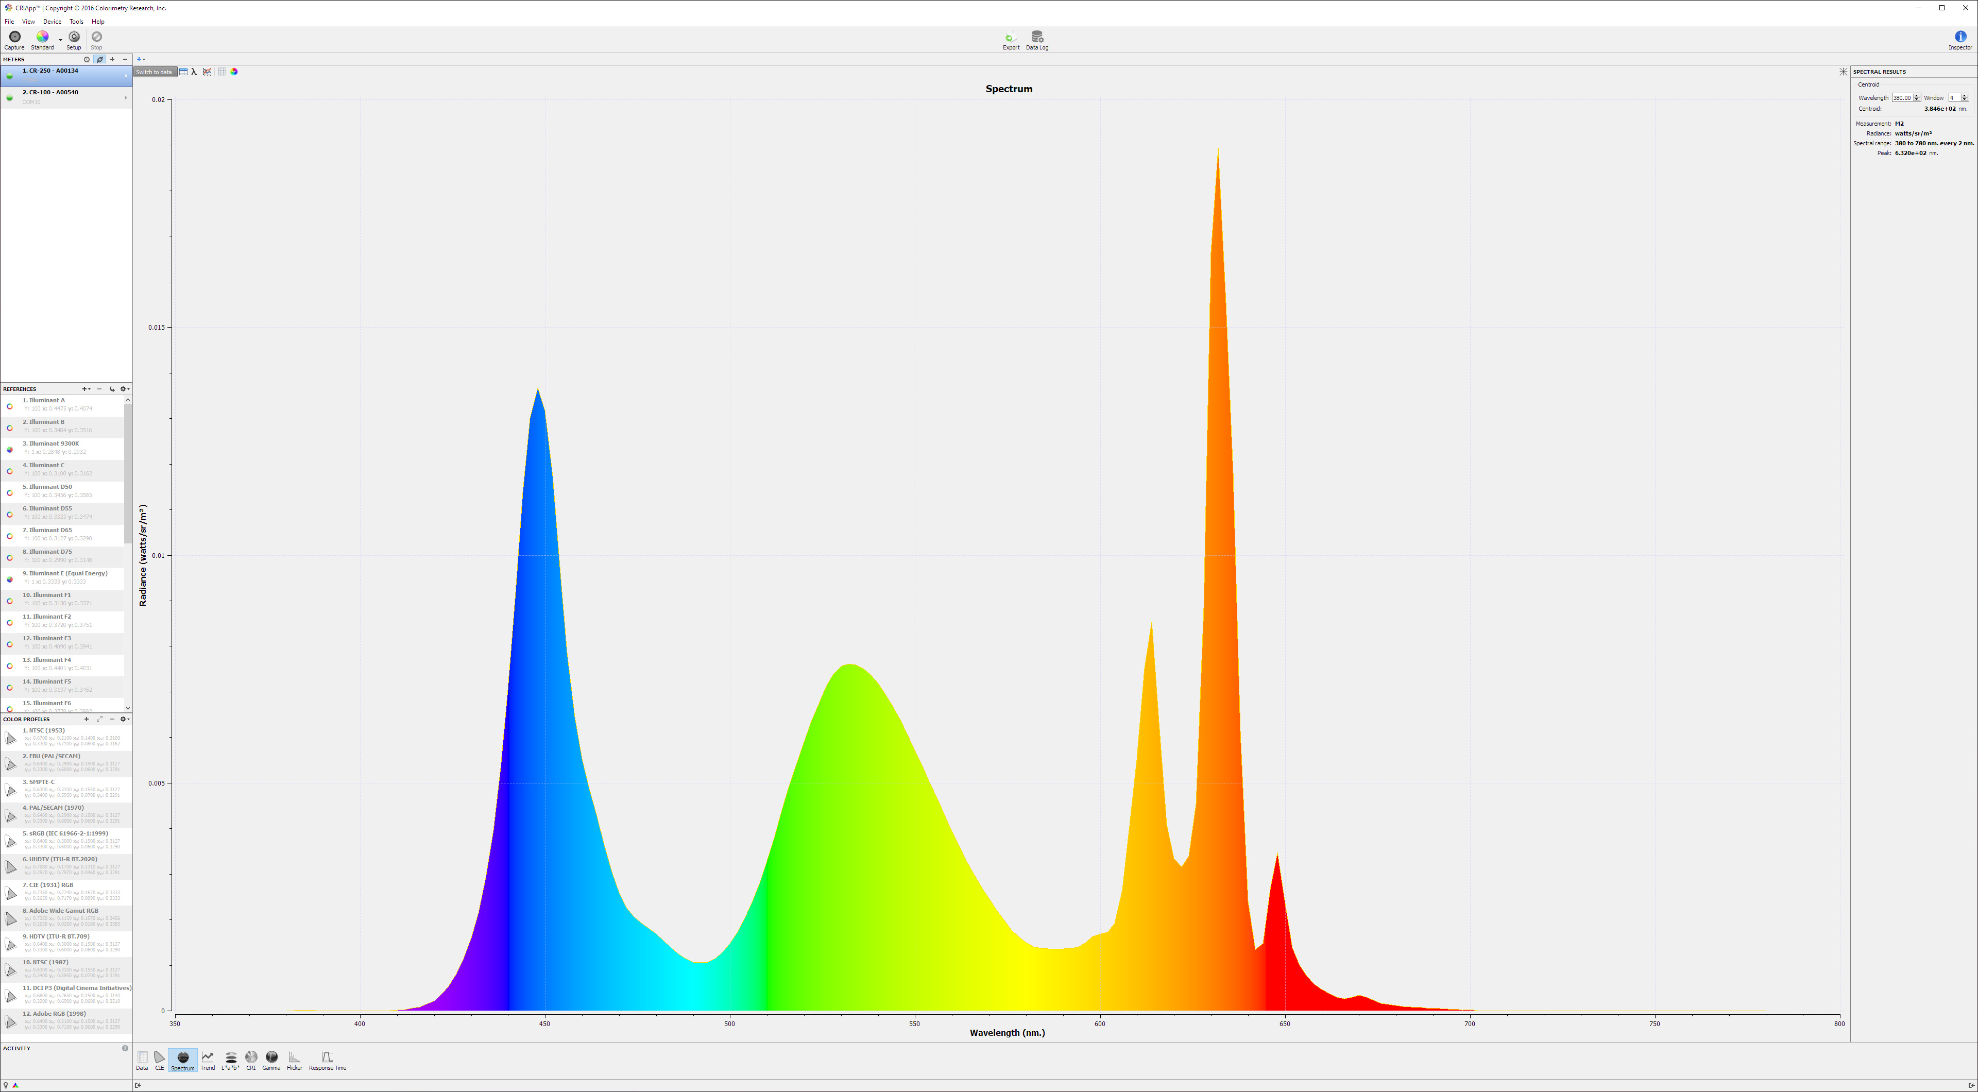Expand the blue plus add-view dropdown

pos(141,59)
